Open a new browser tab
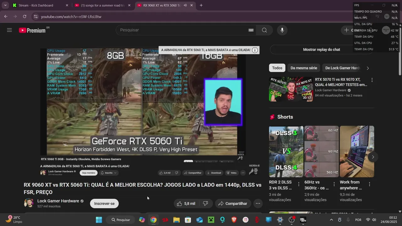Image resolution: width=402 pixels, height=226 pixels. point(201,5)
